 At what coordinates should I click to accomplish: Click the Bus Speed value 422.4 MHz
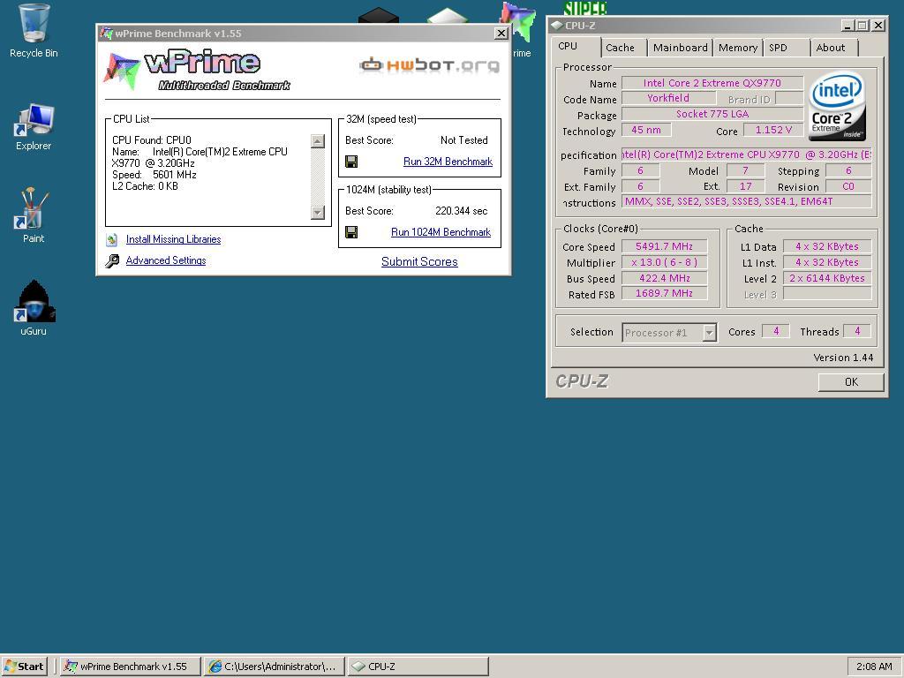pyautogui.click(x=664, y=278)
